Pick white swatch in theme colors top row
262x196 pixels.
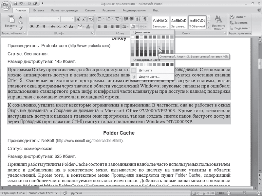tap(133, 37)
